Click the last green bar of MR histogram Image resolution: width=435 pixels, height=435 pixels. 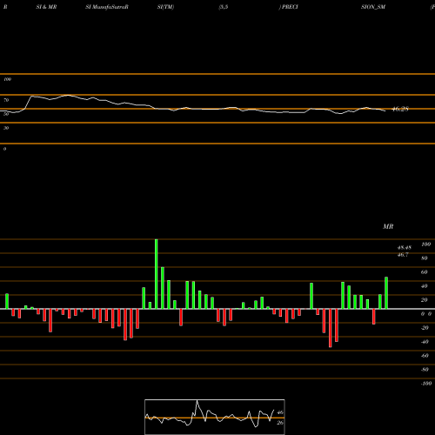pos(386,293)
